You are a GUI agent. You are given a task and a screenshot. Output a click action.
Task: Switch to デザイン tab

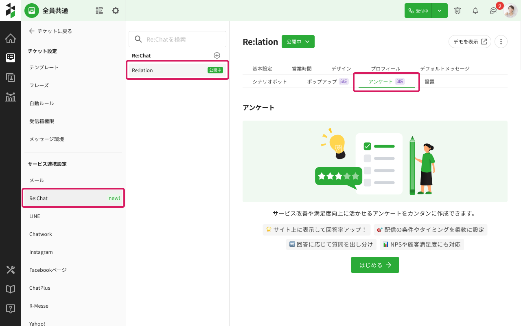(341, 68)
